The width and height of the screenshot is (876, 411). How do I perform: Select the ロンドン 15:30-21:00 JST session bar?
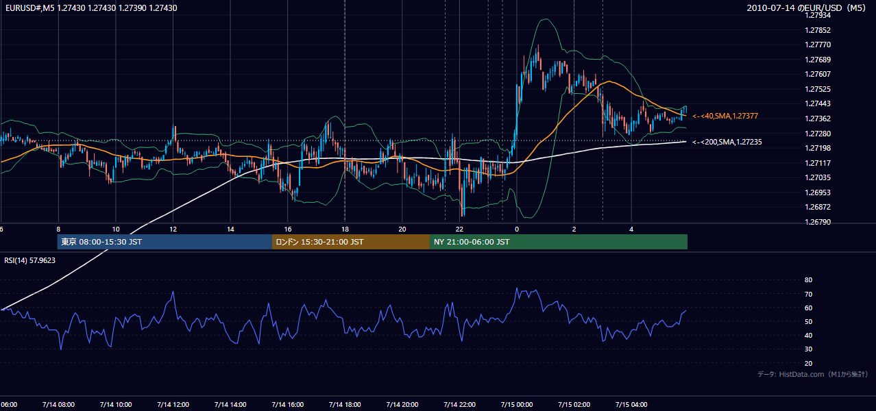point(351,242)
